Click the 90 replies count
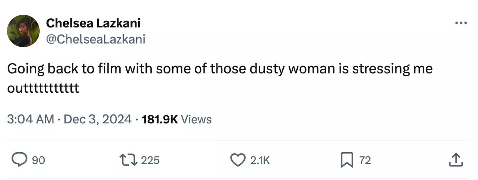The height and width of the screenshot is (180, 478). pos(39,160)
